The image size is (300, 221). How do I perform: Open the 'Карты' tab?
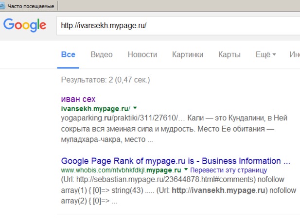coord(229,55)
